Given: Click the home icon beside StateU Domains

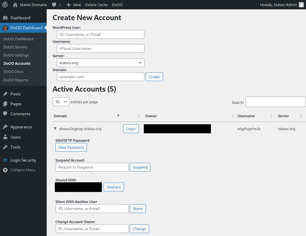Looking at the screenshot, I should [x=15, y=5].
